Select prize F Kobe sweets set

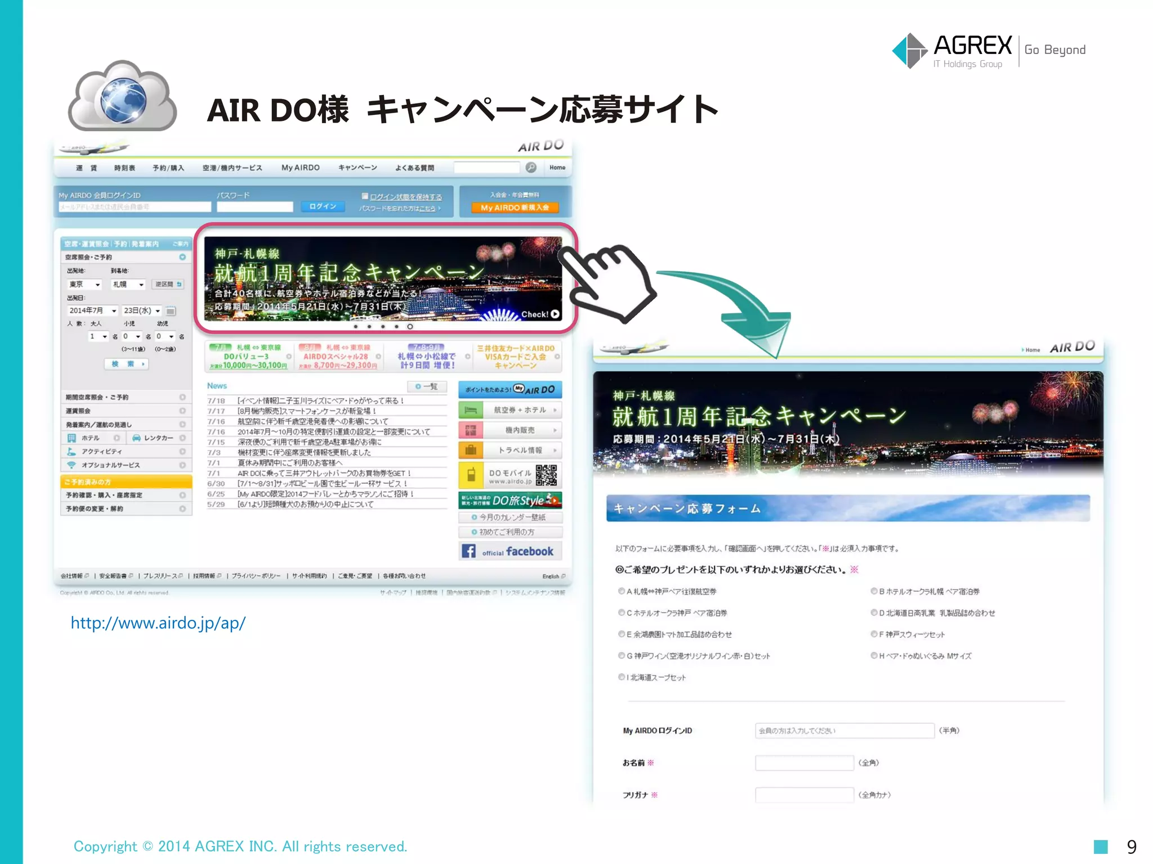point(874,634)
